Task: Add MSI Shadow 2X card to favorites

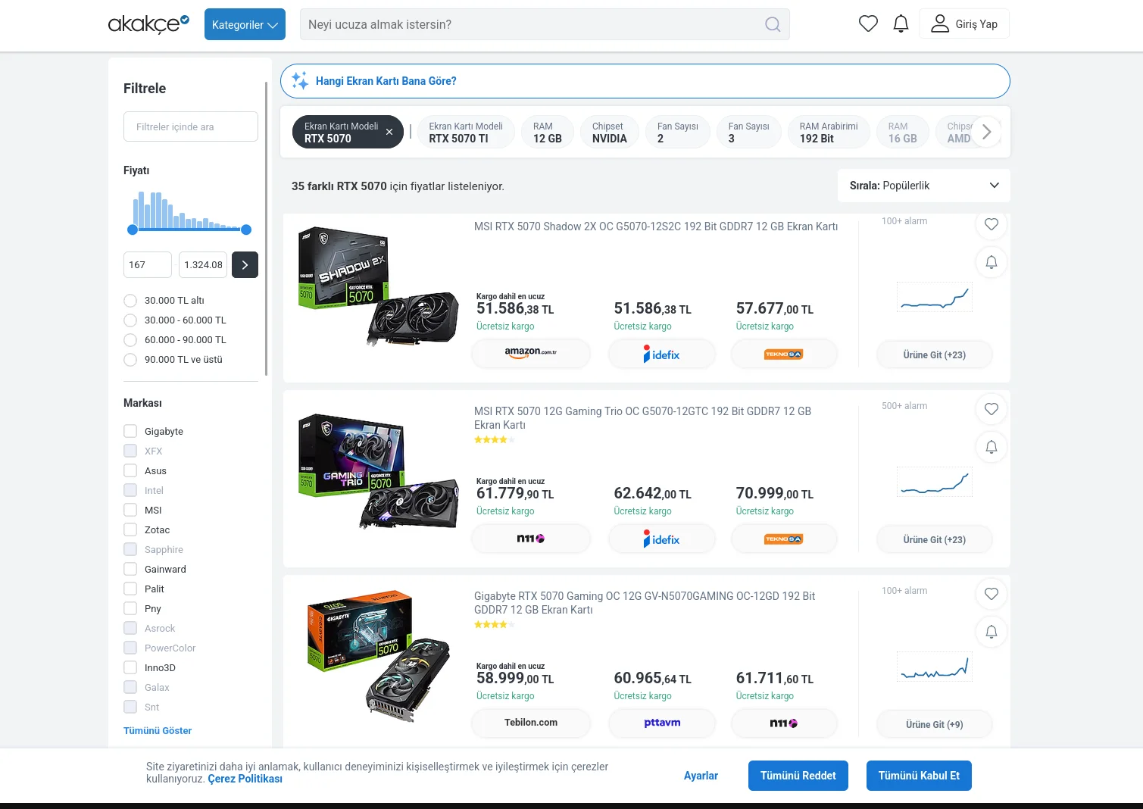Action: 992,224
